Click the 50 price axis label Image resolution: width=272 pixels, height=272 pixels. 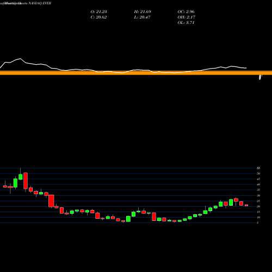pyautogui.click(x=258, y=174)
